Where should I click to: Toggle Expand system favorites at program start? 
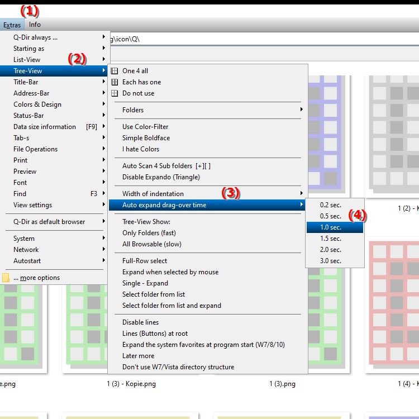pyautogui.click(x=208, y=345)
